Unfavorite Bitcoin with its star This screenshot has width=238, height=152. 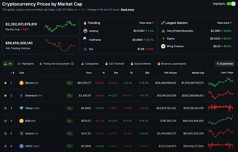point(6,83)
